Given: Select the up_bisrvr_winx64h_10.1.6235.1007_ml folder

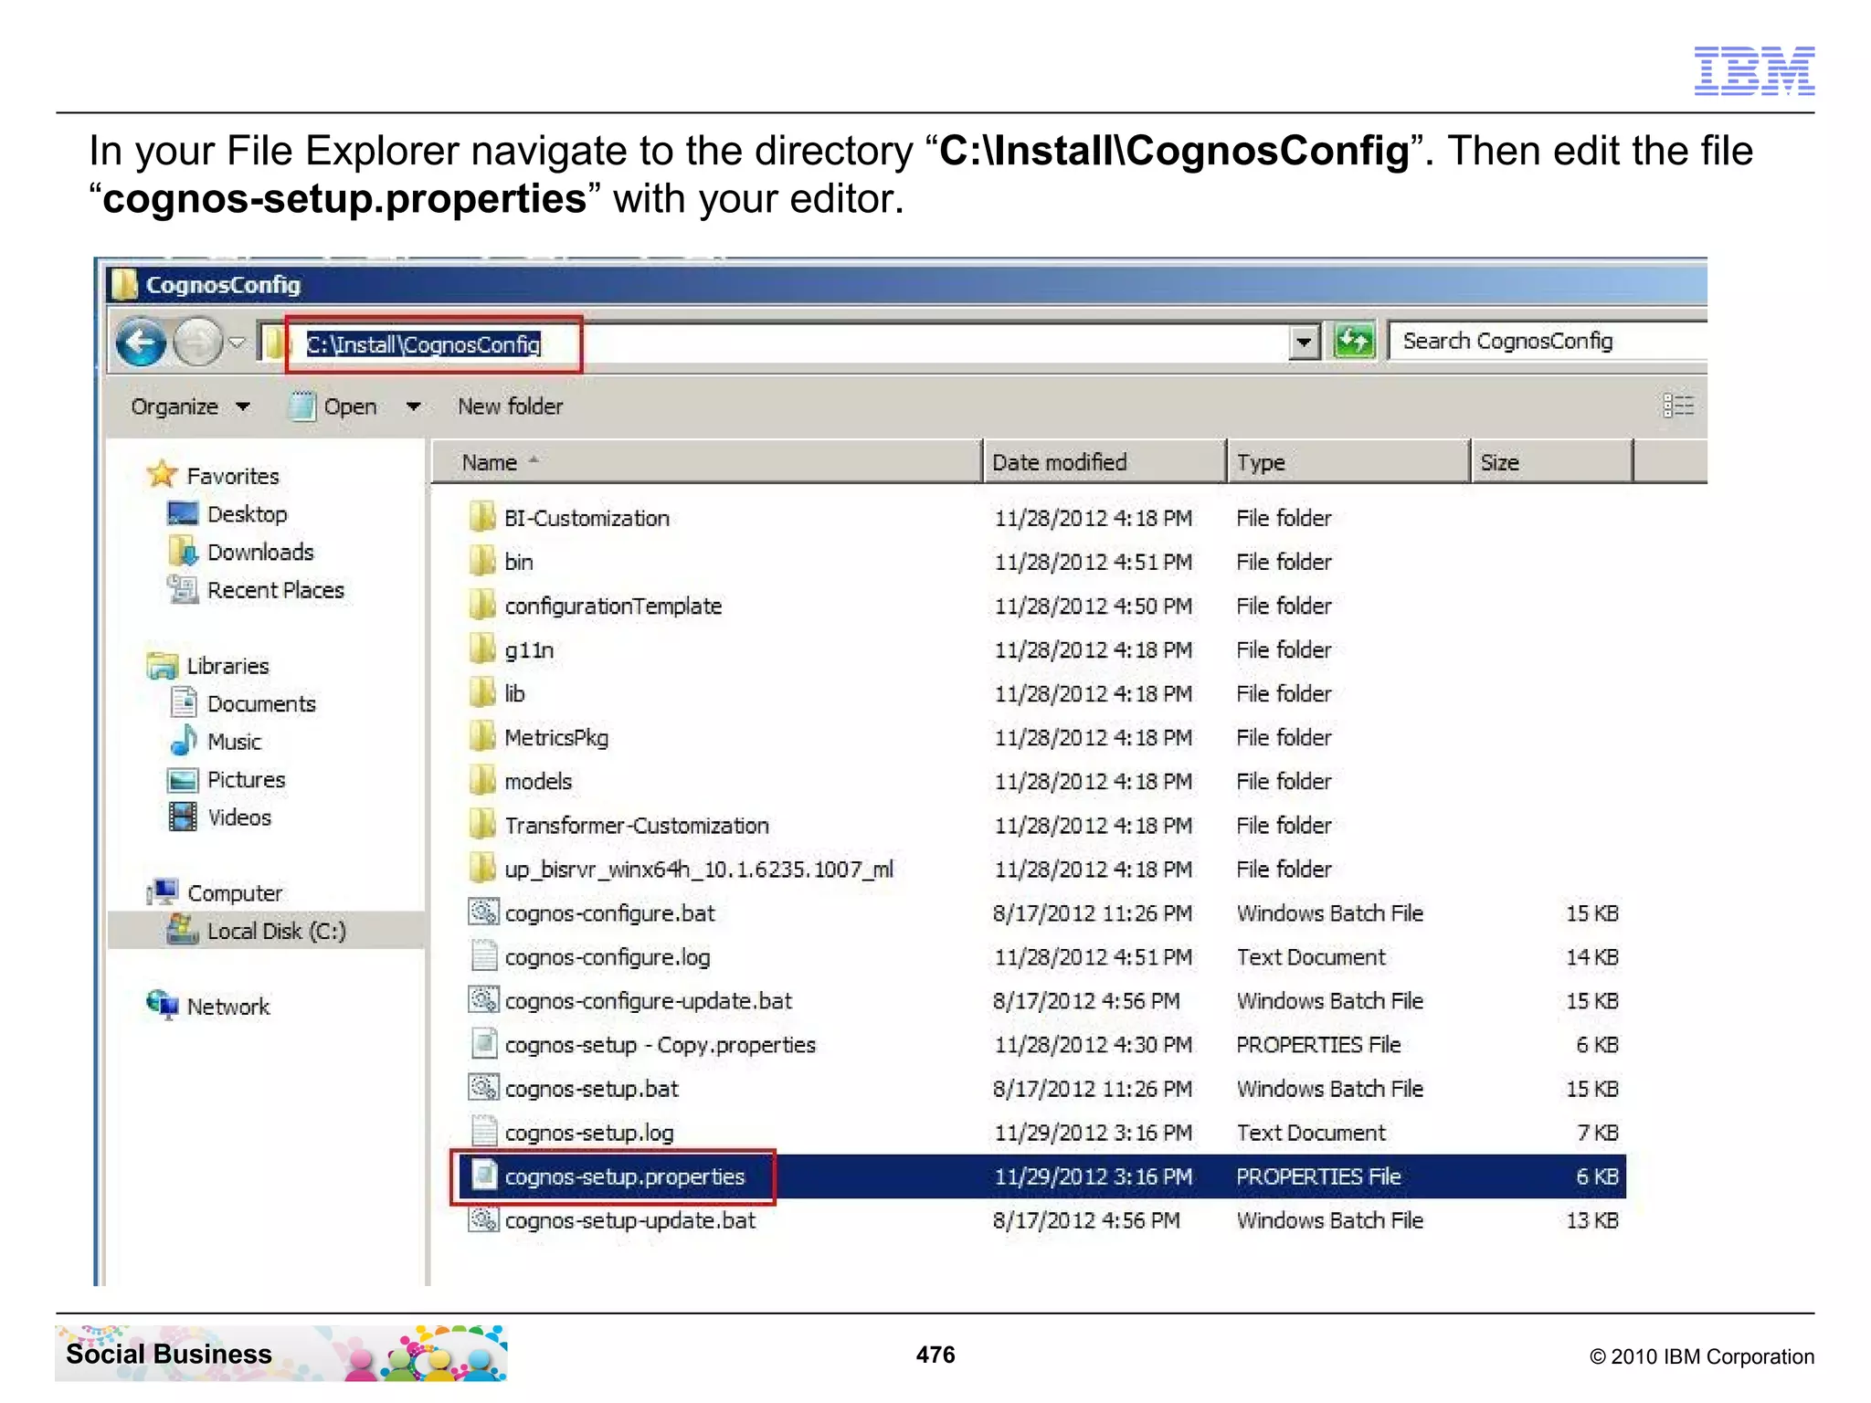Looking at the screenshot, I should click(699, 869).
